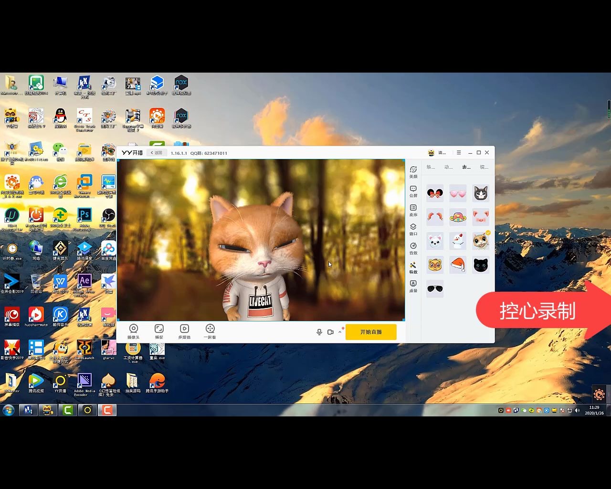Open the 腾讯手游助手 desktop shortcut
The height and width of the screenshot is (489, 611).
click(x=157, y=383)
